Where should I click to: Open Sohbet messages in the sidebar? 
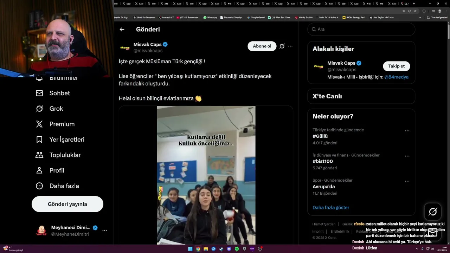point(53,93)
